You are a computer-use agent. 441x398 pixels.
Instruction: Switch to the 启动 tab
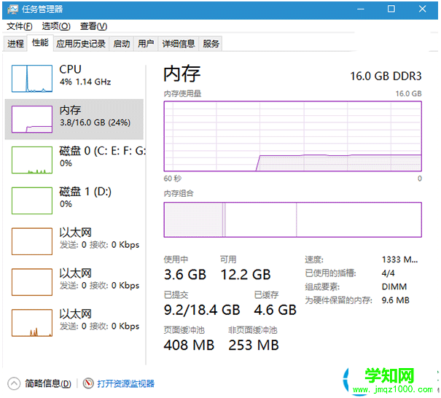click(x=121, y=44)
